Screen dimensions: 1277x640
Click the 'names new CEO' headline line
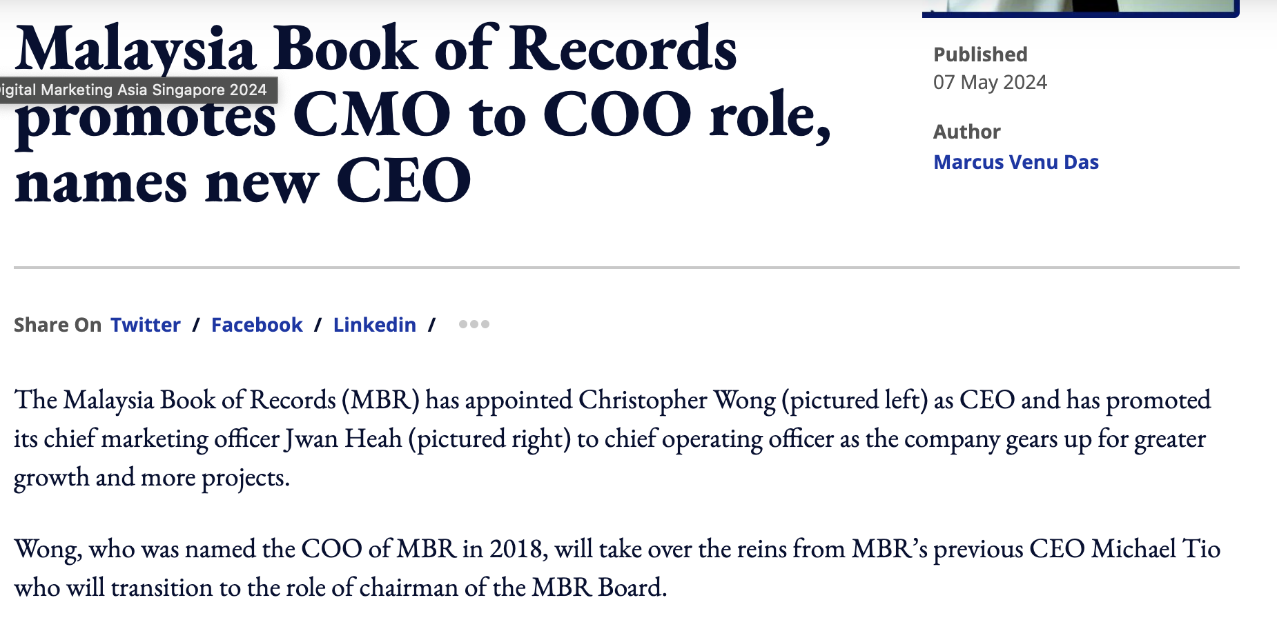click(x=243, y=181)
